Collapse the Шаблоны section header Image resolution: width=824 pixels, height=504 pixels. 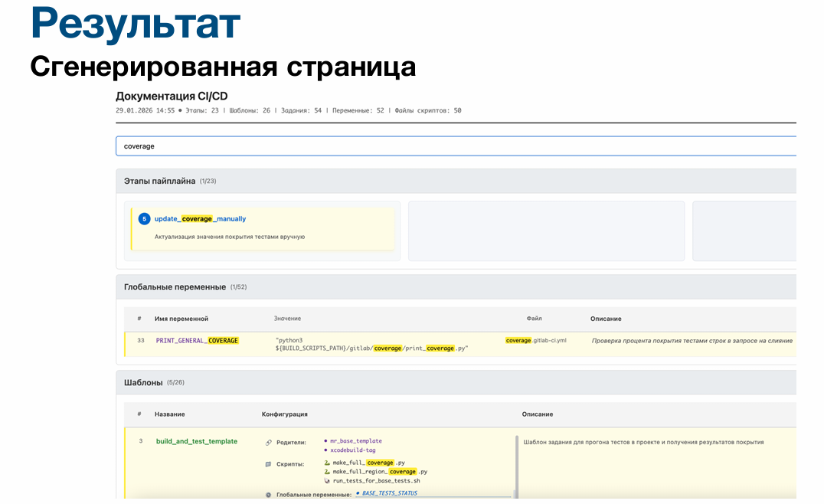(x=456, y=383)
